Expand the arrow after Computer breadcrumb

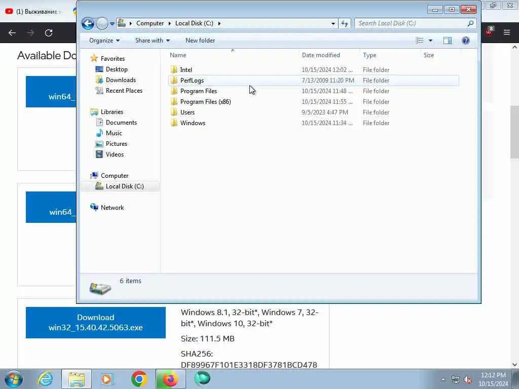click(170, 23)
